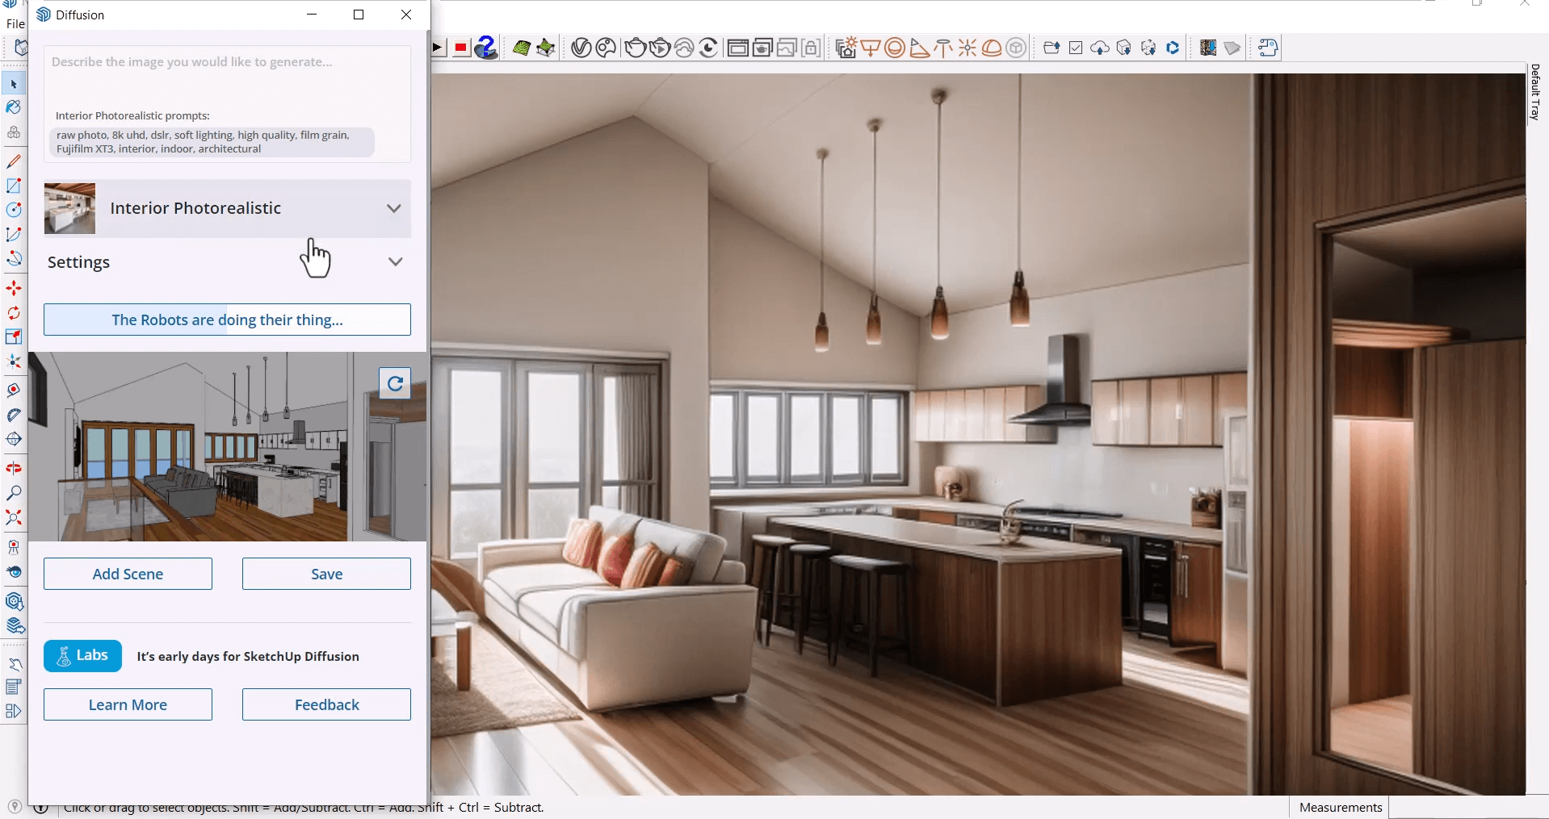The height and width of the screenshot is (819, 1549).
Task: Select the Rotate tool
Action: tap(14, 313)
